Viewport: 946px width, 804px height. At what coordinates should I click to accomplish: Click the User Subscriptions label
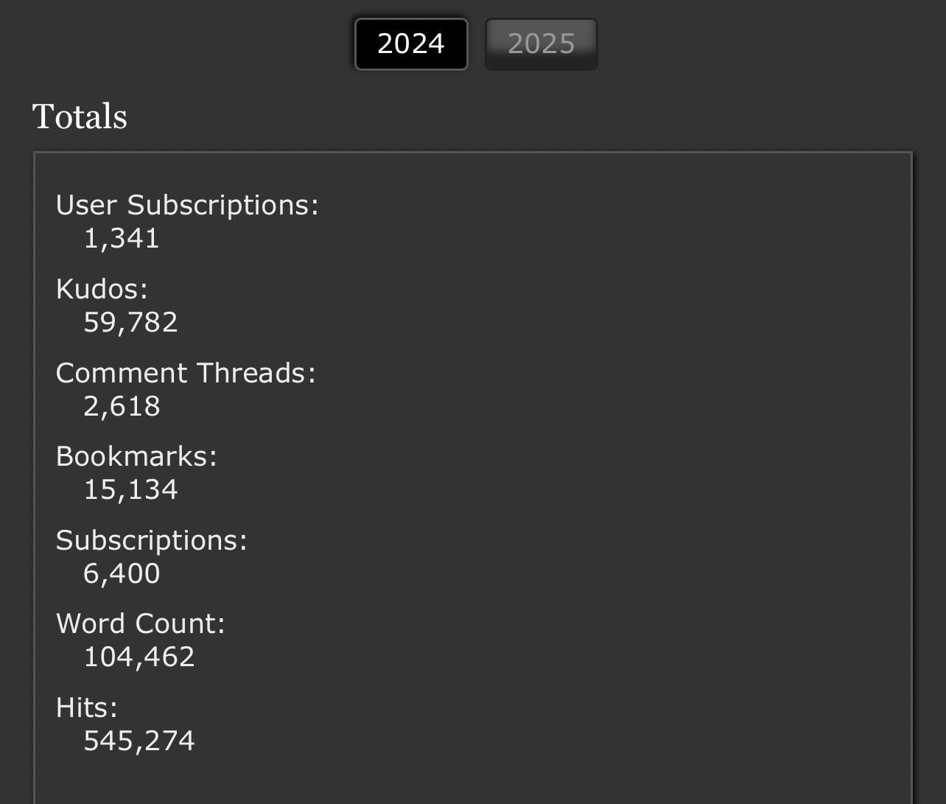[187, 206]
